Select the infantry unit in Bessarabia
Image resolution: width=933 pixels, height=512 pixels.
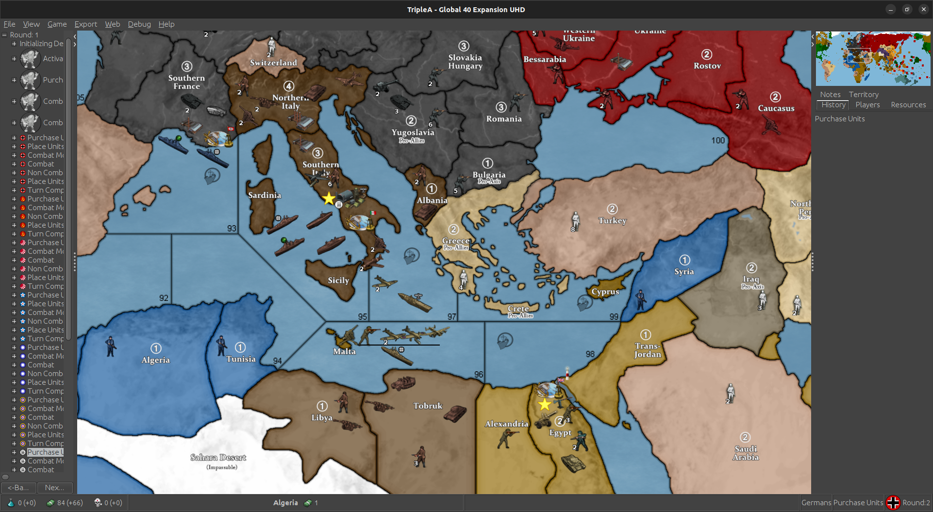[557, 74]
